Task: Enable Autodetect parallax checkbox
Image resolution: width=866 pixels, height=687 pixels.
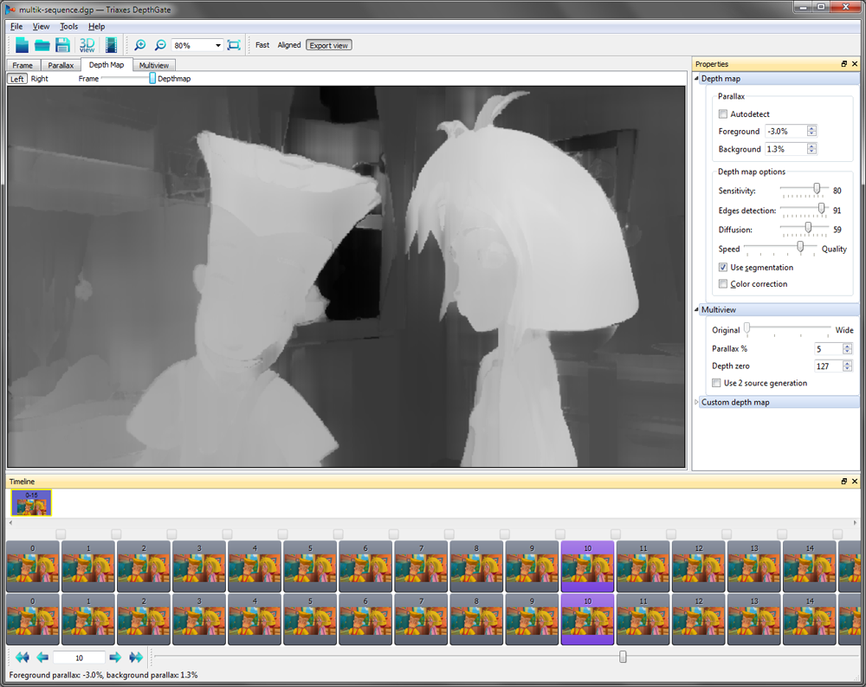Action: click(723, 113)
